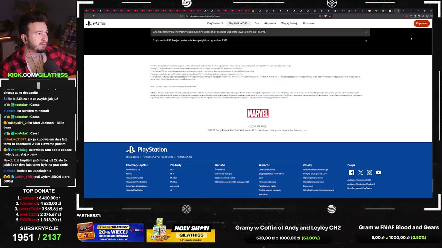
Task: Open the Bezpieczeństwo online footer link
Action: coord(225,178)
